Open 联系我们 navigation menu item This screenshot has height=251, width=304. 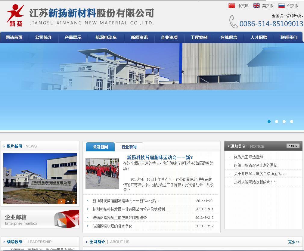tap(289, 37)
